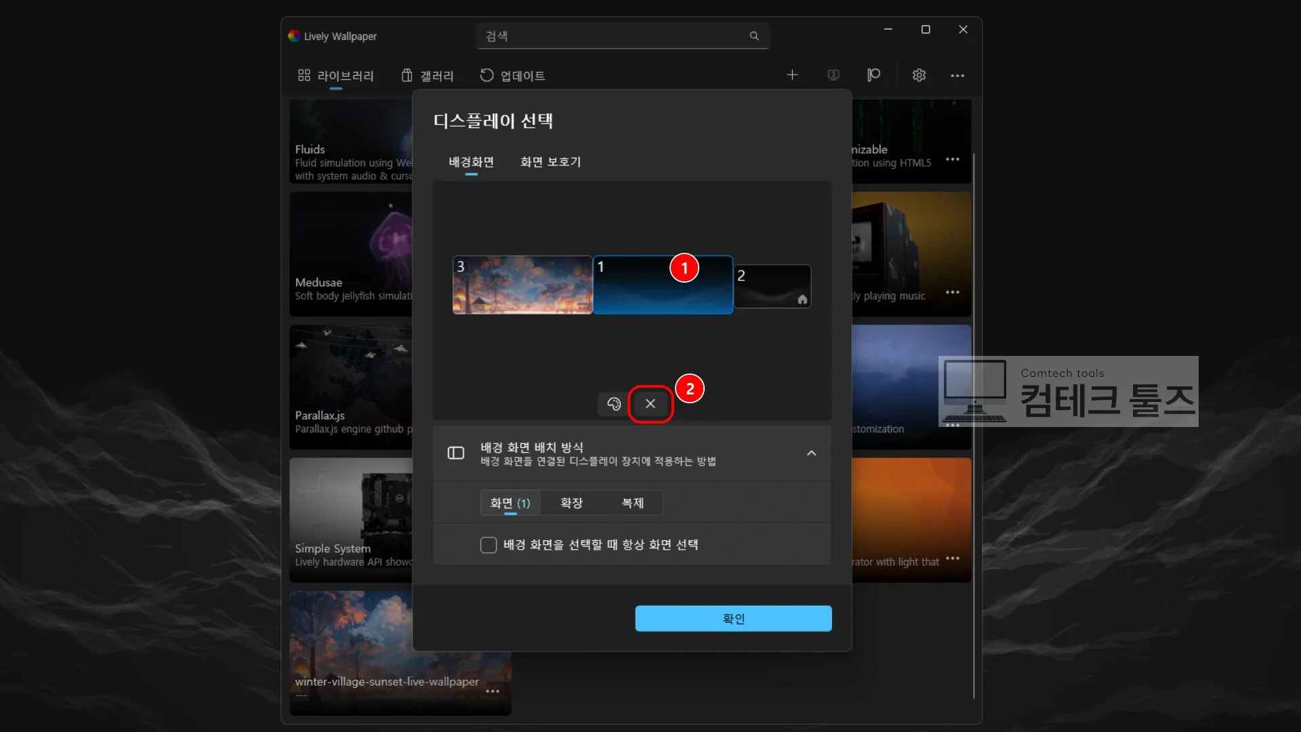Confirm with the 확인 button
The height and width of the screenshot is (732, 1301).
click(733, 619)
